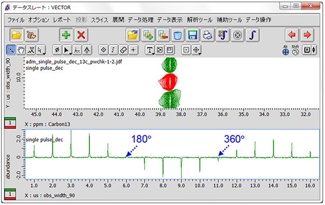
Task: Click the peak at 9.0 us
Action: pos(181,168)
